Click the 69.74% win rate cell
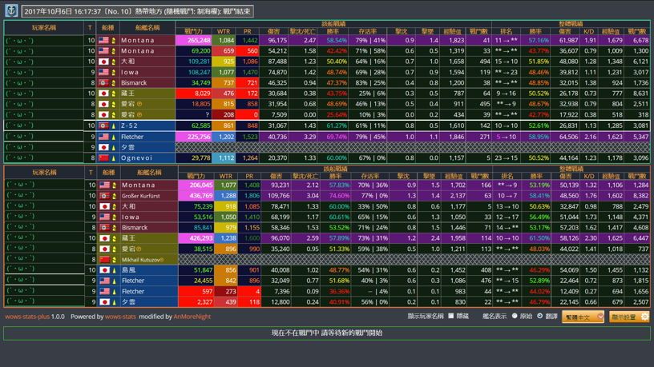The image size is (654, 367). pyautogui.click(x=333, y=137)
